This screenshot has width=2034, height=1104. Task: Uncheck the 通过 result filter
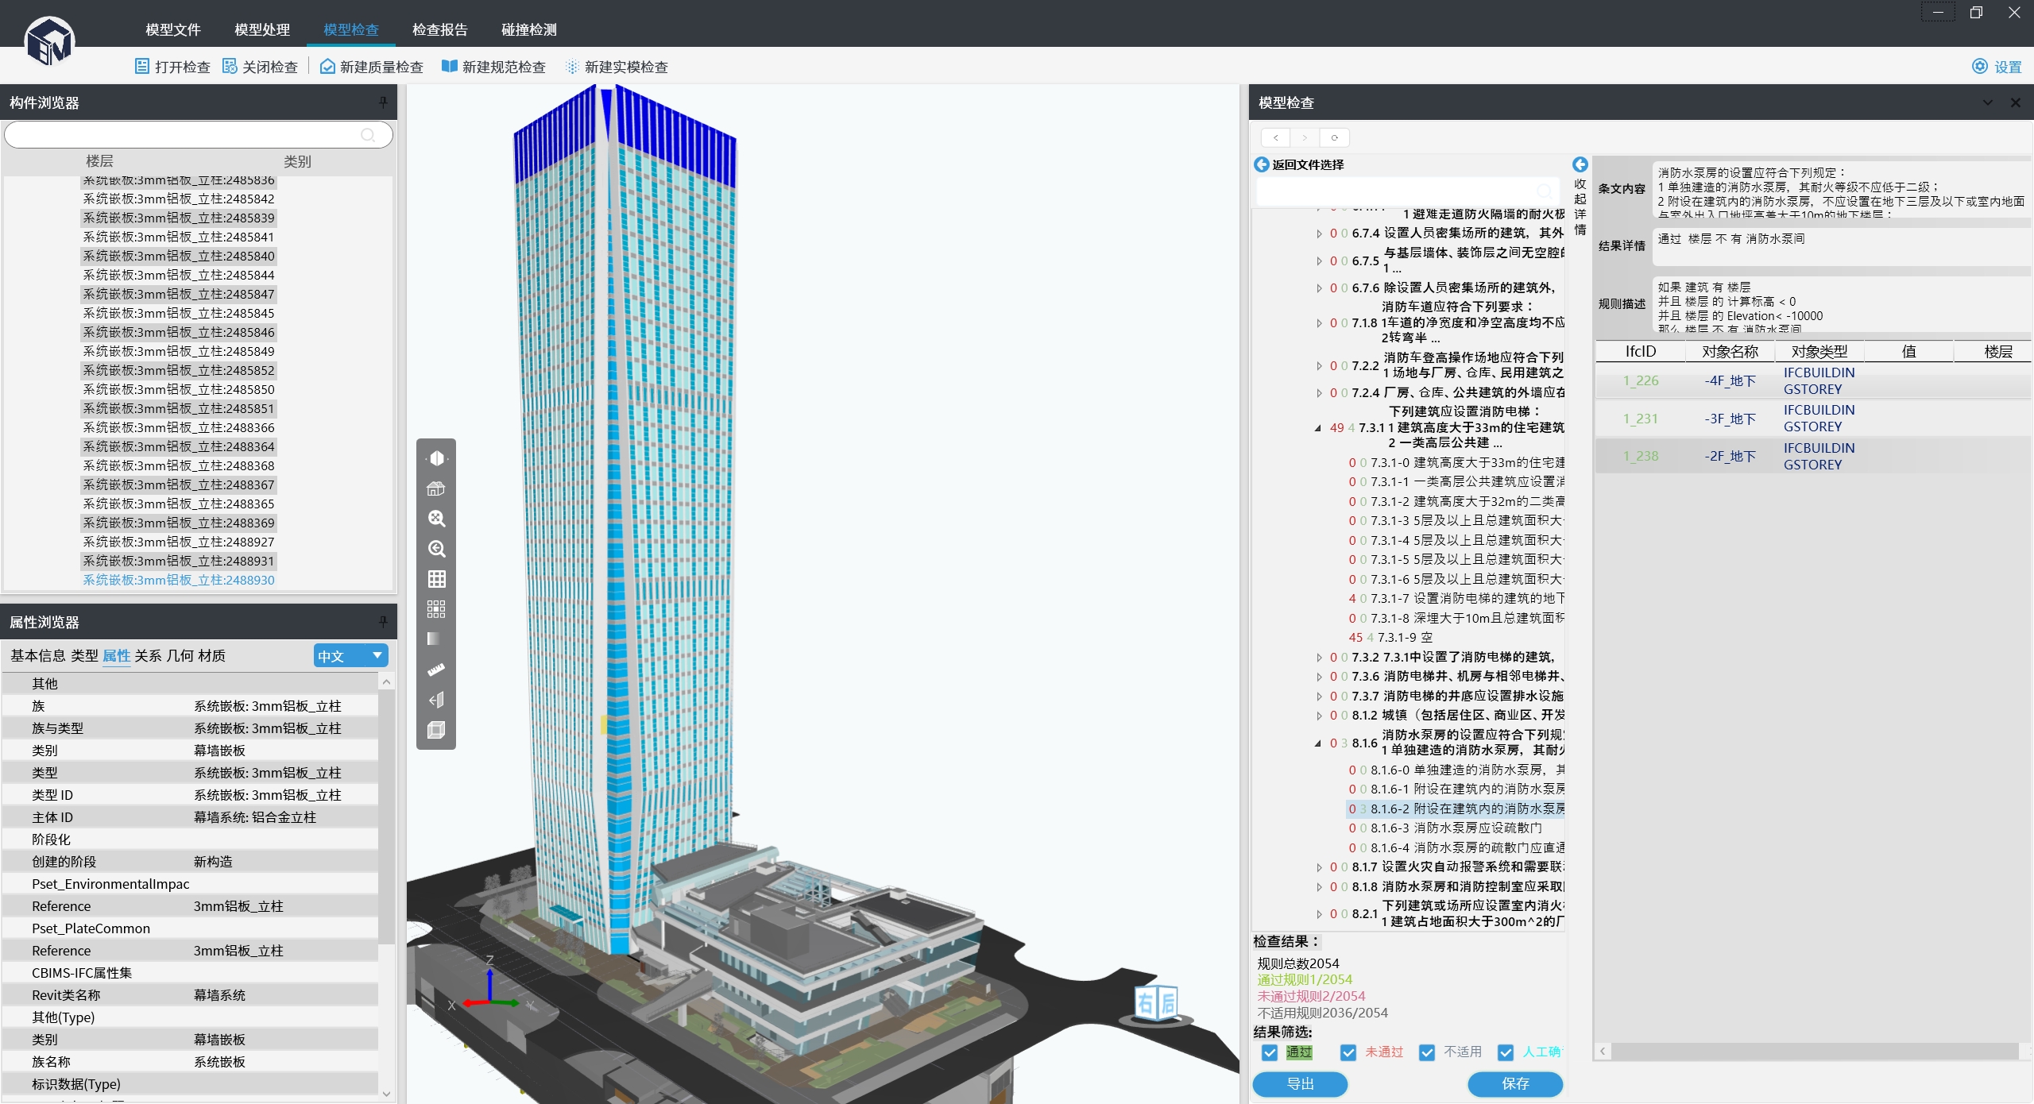click(1270, 1052)
